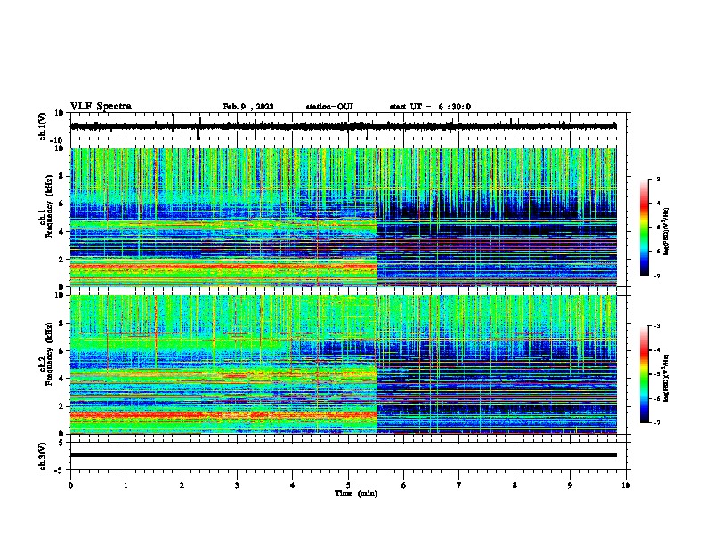Click the ch.1 spectrogram panel

(x=344, y=217)
